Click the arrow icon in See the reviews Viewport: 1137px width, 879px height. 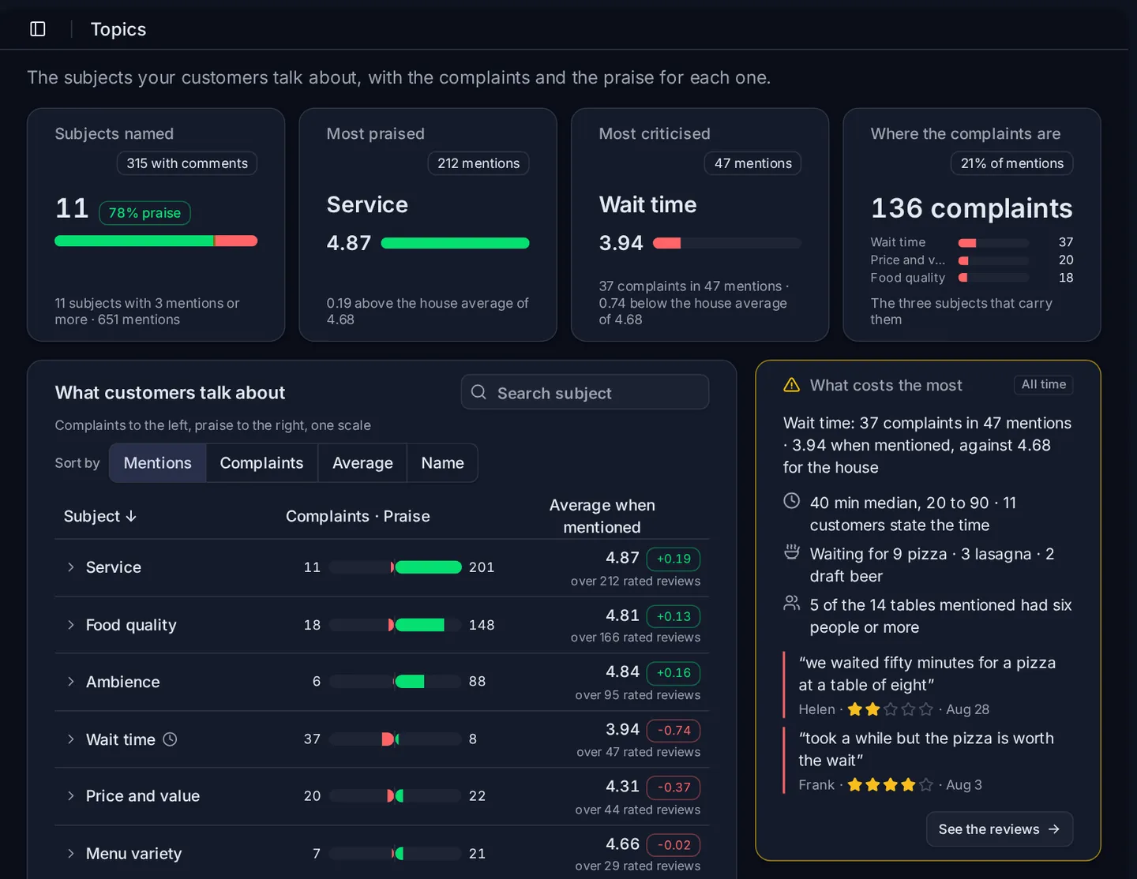[1053, 829]
